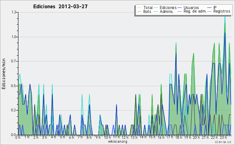
Task: Click the '19 h' x-axis label
Action: point(187,138)
